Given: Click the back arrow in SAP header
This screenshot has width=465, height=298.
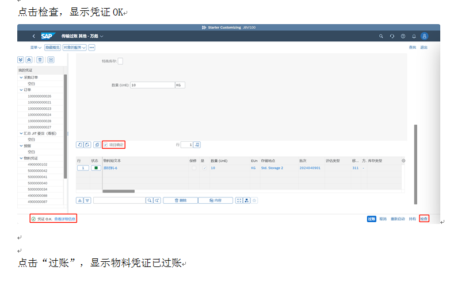Looking at the screenshot, I should pyautogui.click(x=33, y=36).
